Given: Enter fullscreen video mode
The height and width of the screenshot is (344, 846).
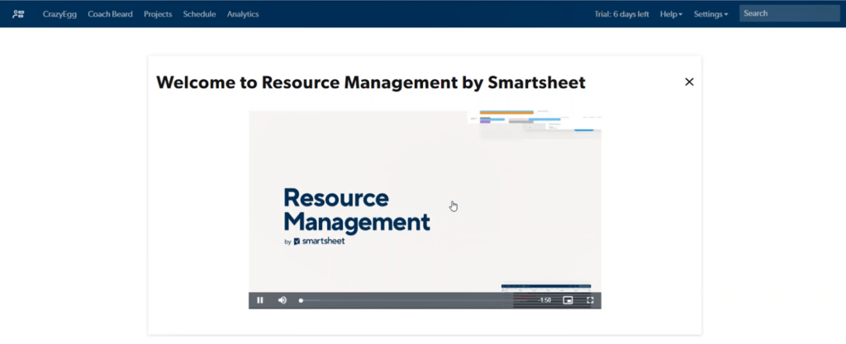Looking at the screenshot, I should pyautogui.click(x=590, y=300).
